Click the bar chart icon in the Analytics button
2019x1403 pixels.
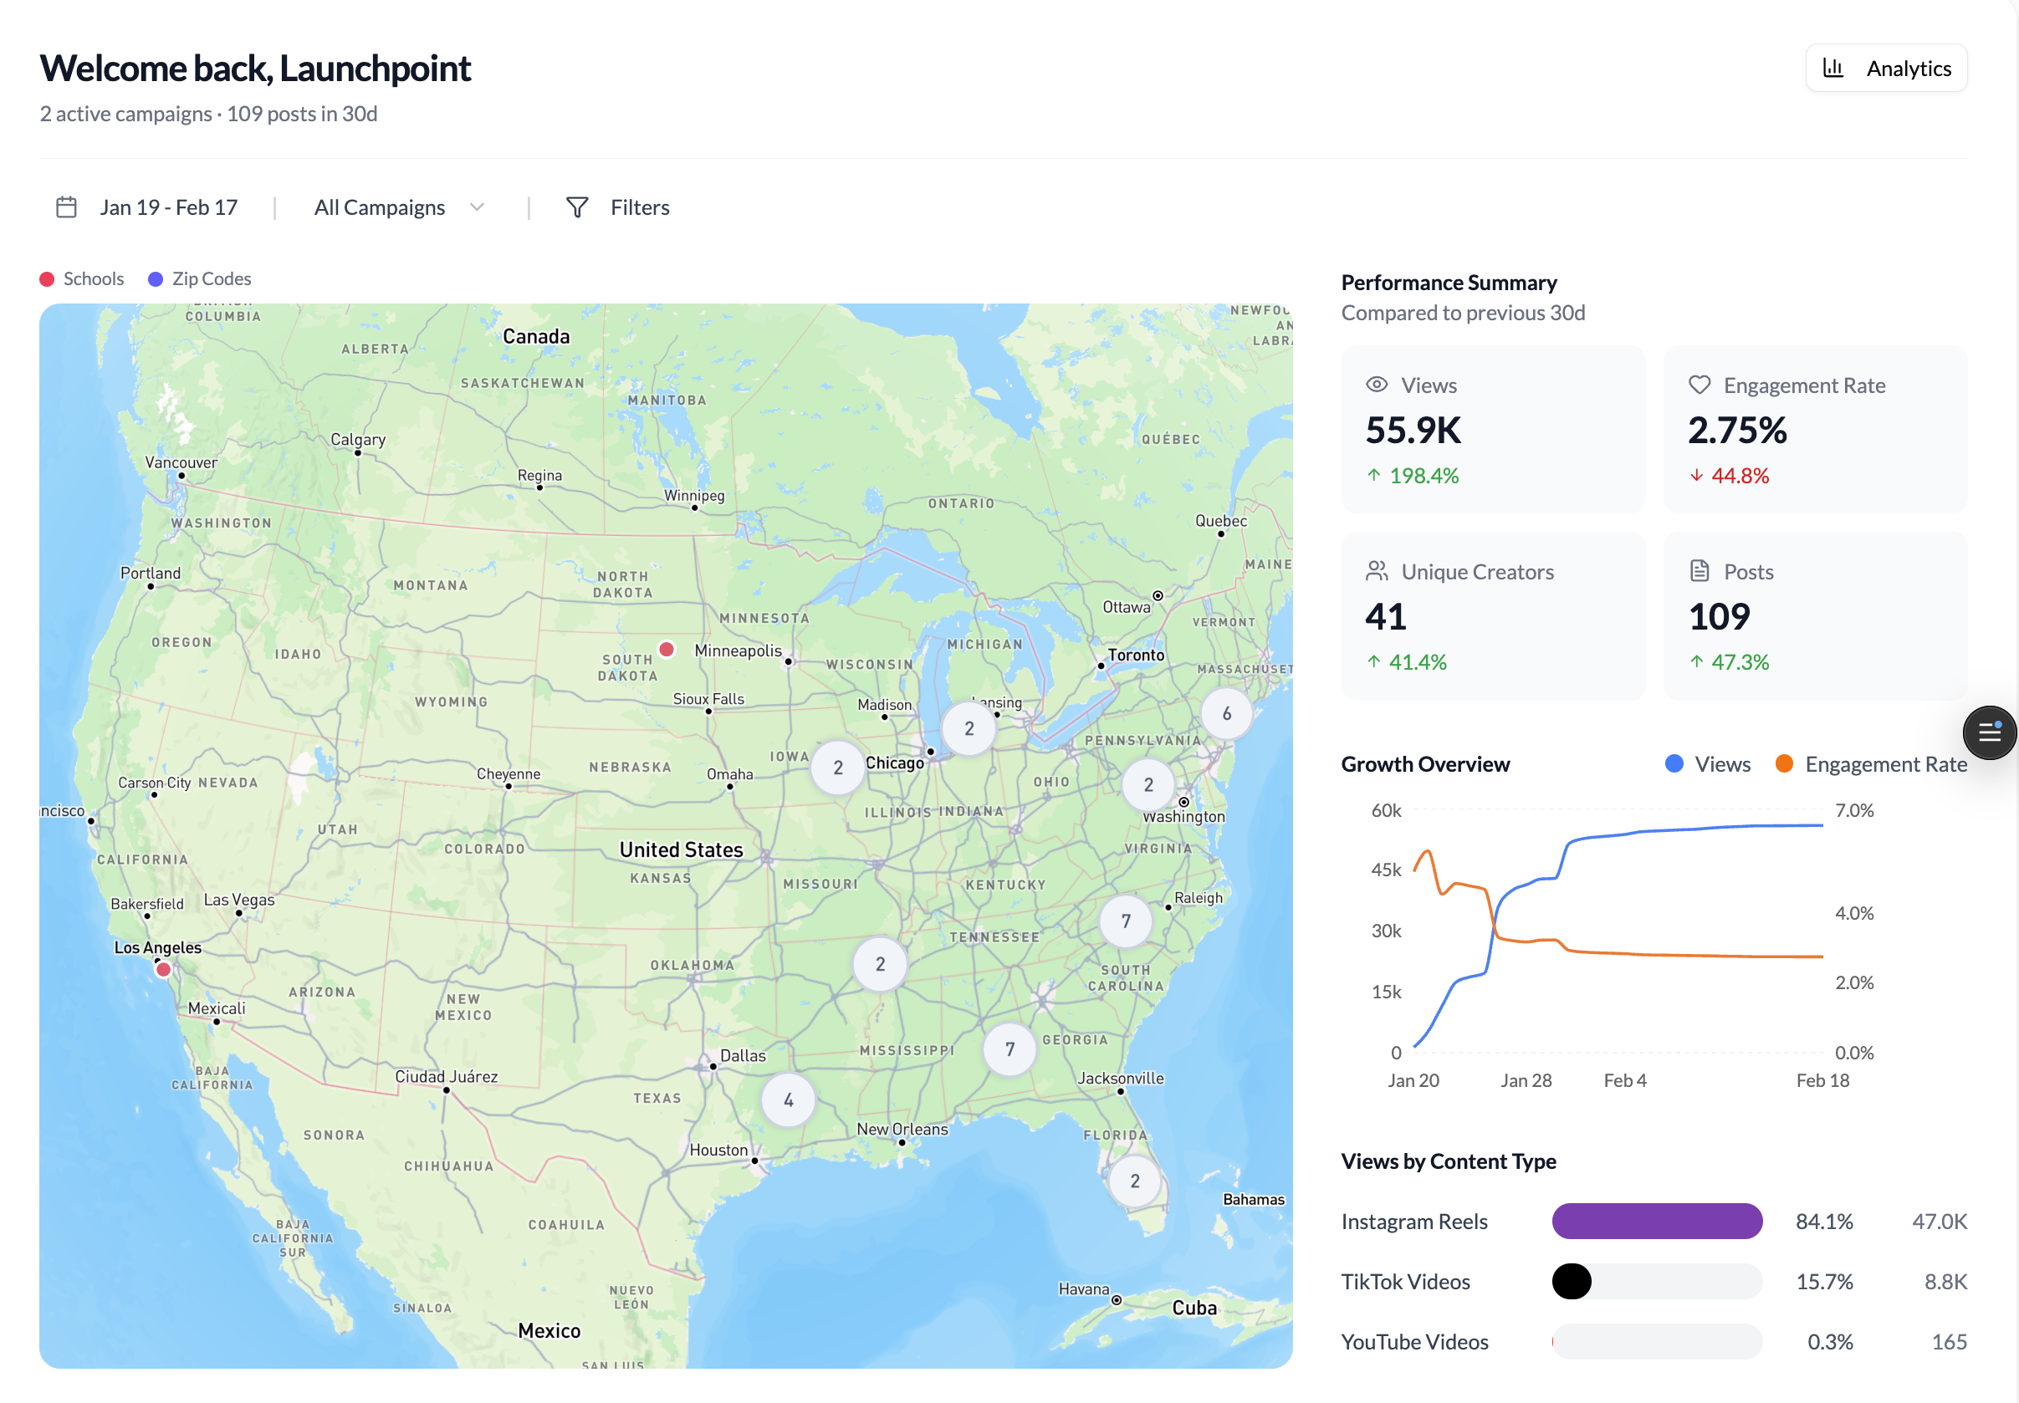click(x=1834, y=67)
